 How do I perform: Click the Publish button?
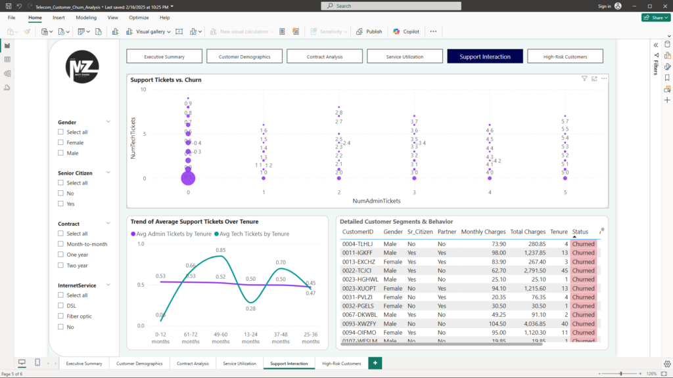click(369, 31)
